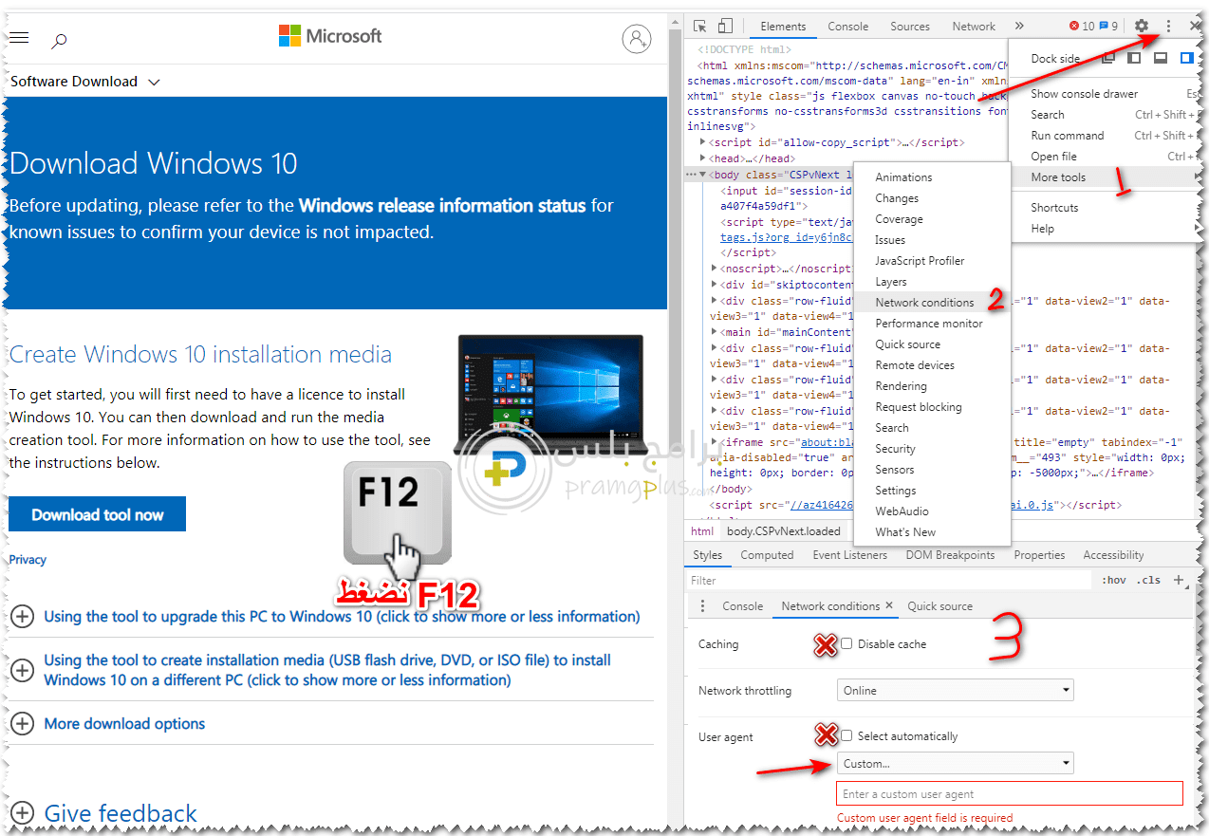
Task: Open the account sign-in avatar icon
Action: point(637,39)
